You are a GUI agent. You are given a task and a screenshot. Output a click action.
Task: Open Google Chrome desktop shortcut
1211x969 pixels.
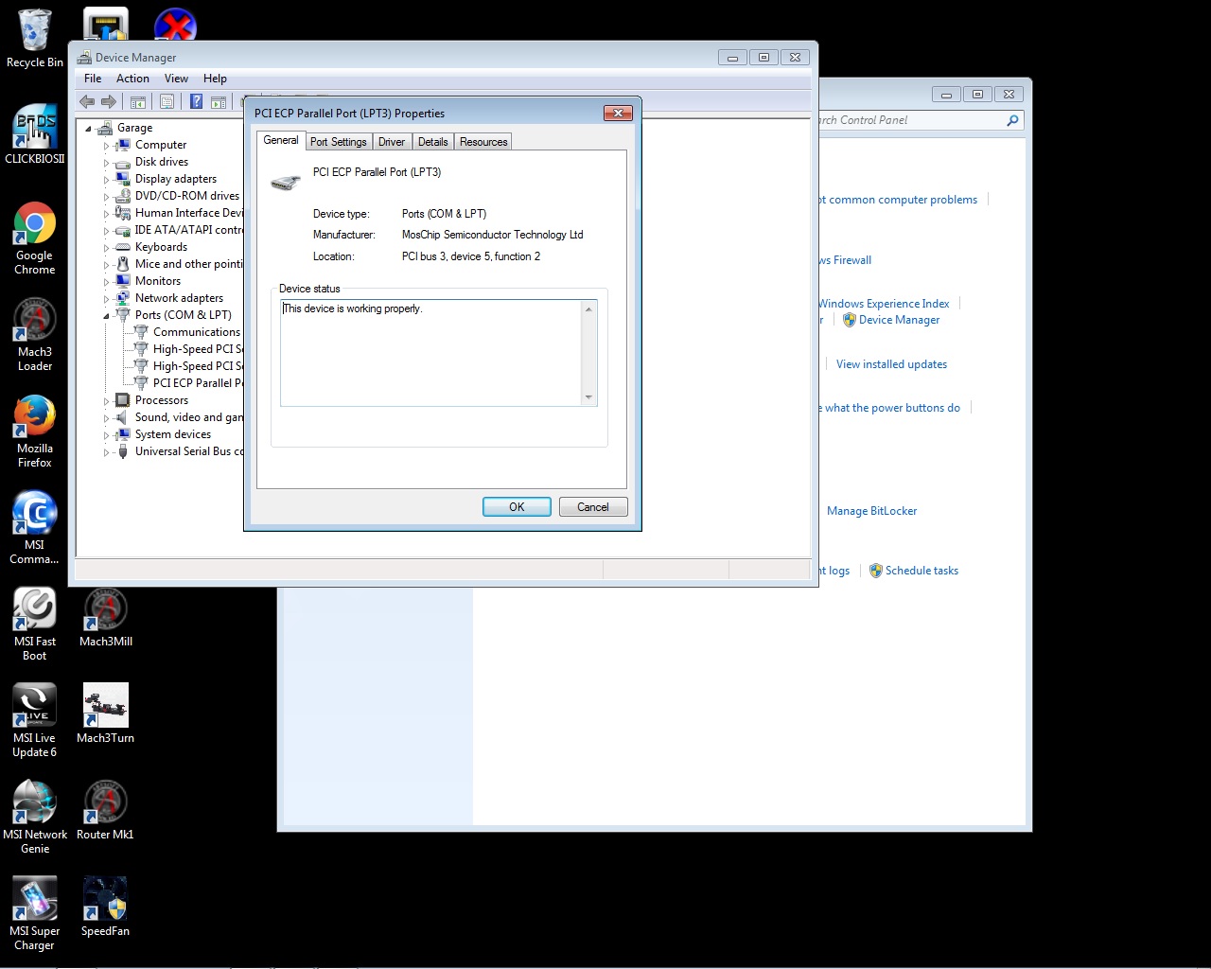point(35,225)
